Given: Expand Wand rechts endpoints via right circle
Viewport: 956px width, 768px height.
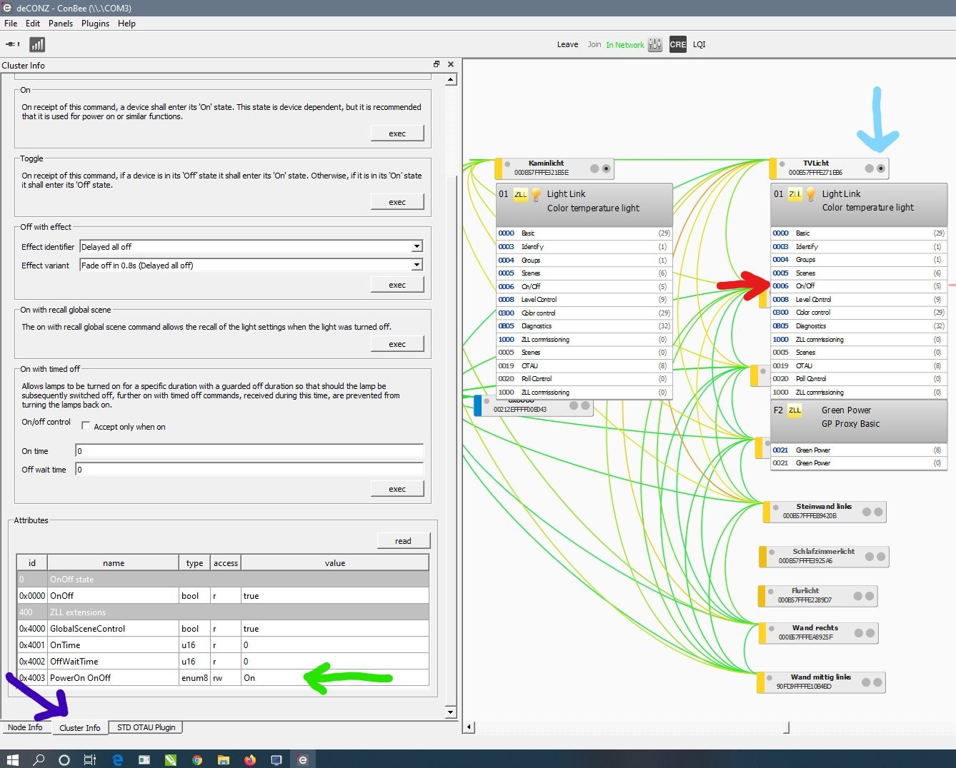Looking at the screenshot, I should pyautogui.click(x=870, y=633).
